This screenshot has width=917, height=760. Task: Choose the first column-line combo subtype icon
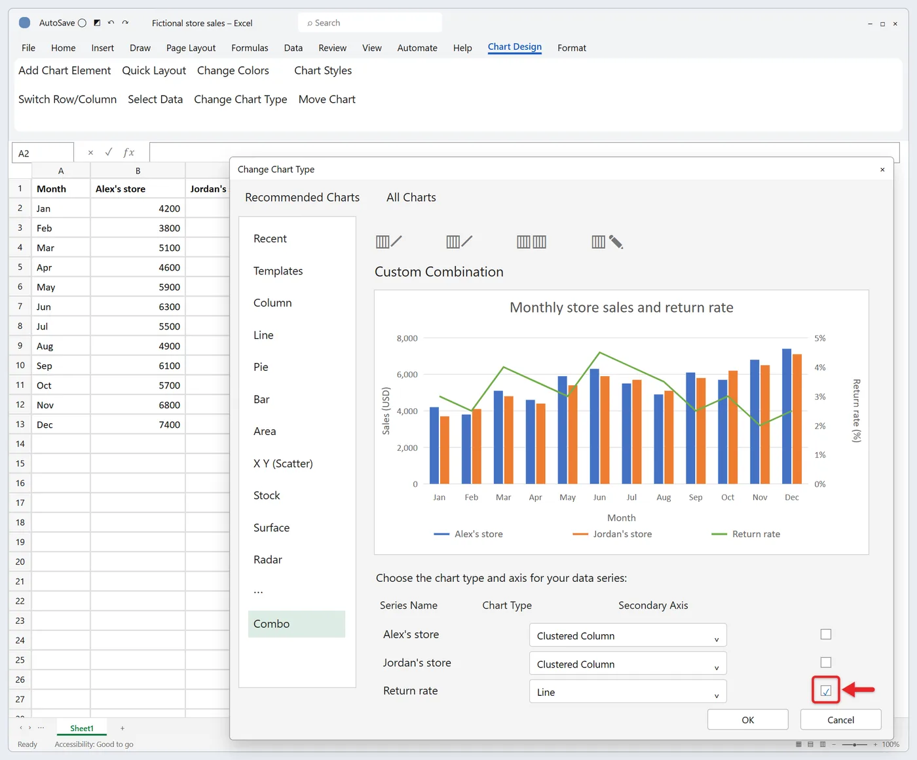[x=389, y=242]
